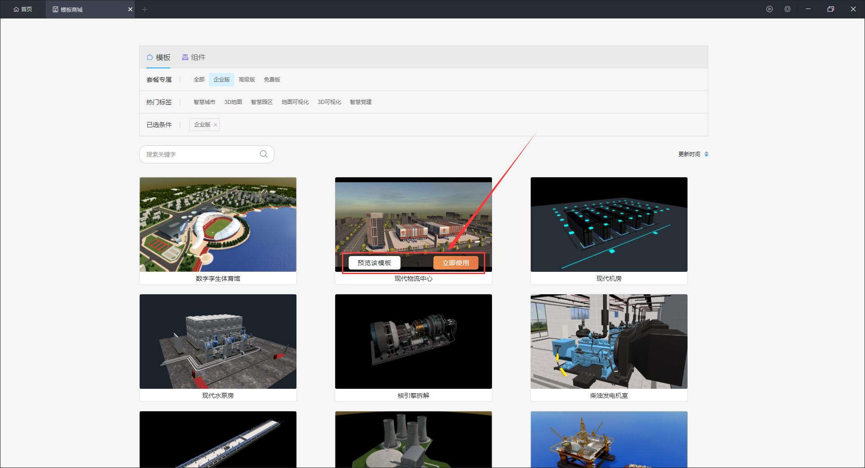Click the 柴油发电机室 title text
Screen dimensions: 865x468
(x=609, y=396)
